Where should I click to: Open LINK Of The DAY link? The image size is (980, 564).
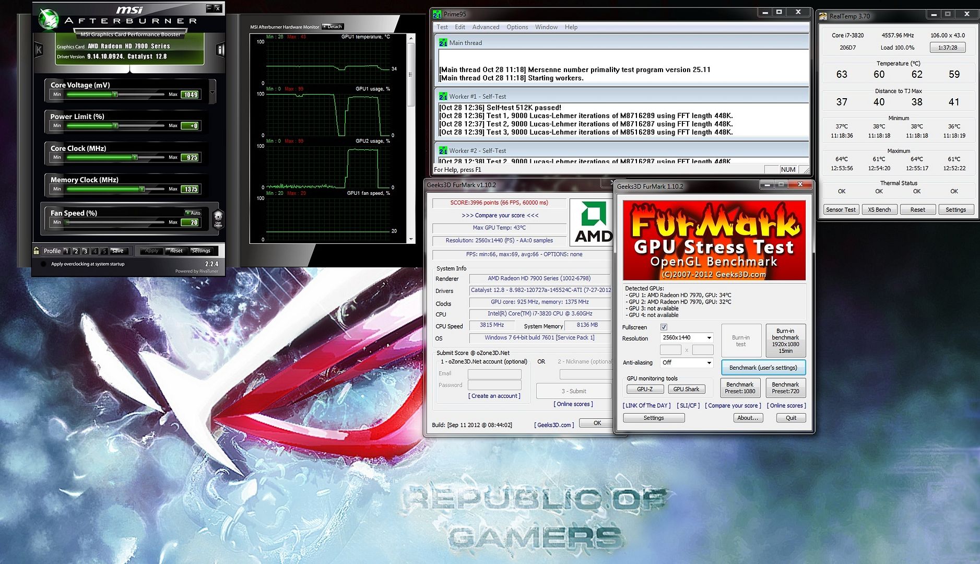point(647,405)
